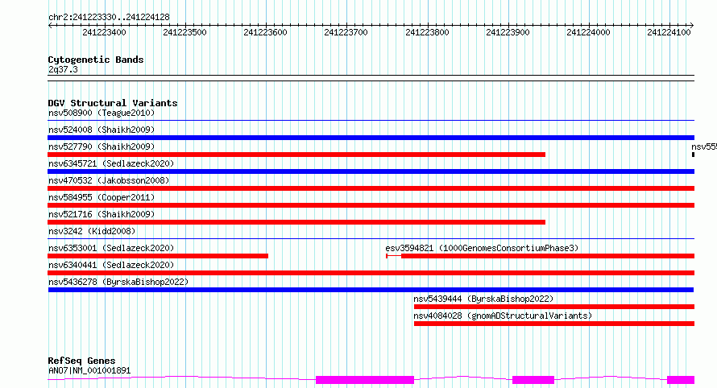Select the RefSeq Genes track title

click(x=81, y=361)
